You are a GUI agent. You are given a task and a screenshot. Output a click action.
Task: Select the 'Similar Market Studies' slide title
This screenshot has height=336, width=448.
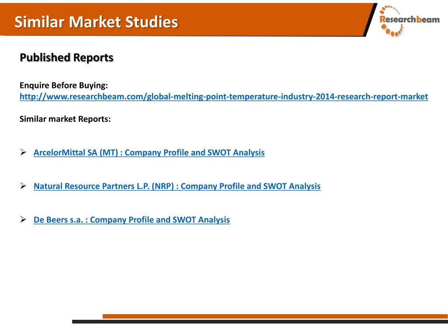pos(96,22)
